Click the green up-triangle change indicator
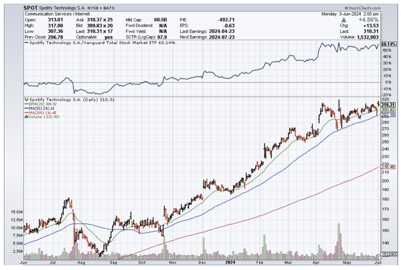Image resolution: width=401 pixels, height=270 pixels. click(x=344, y=20)
